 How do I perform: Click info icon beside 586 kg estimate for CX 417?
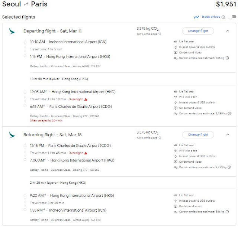pyautogui.click(x=227, y=58)
